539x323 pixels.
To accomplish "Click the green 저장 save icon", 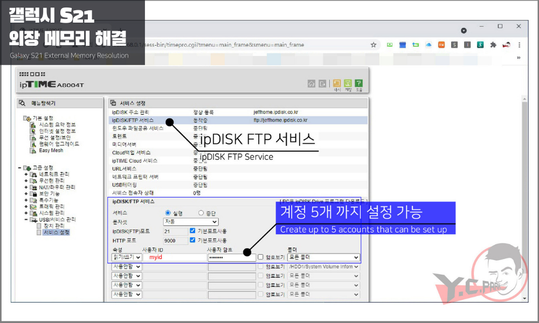I will click(x=348, y=83).
